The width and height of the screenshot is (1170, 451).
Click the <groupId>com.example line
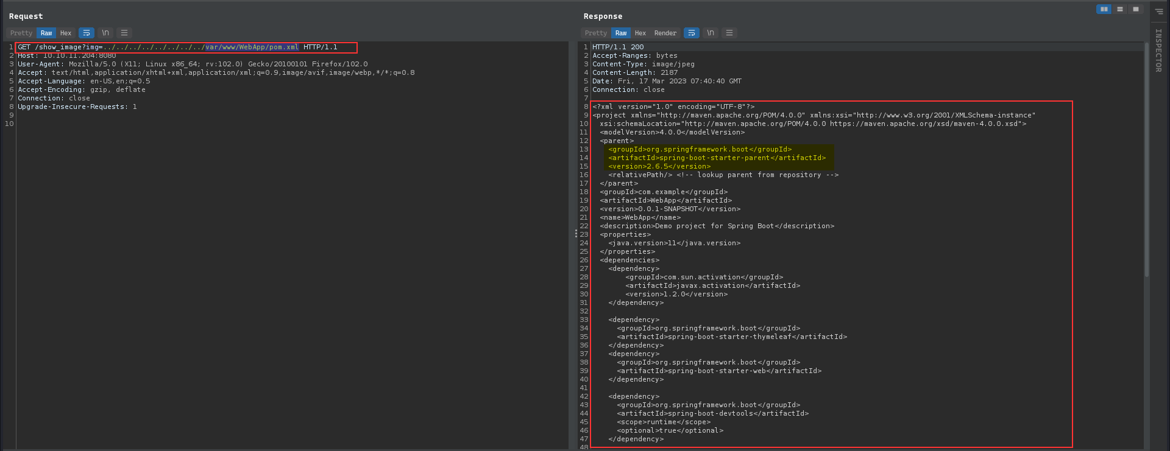(664, 192)
